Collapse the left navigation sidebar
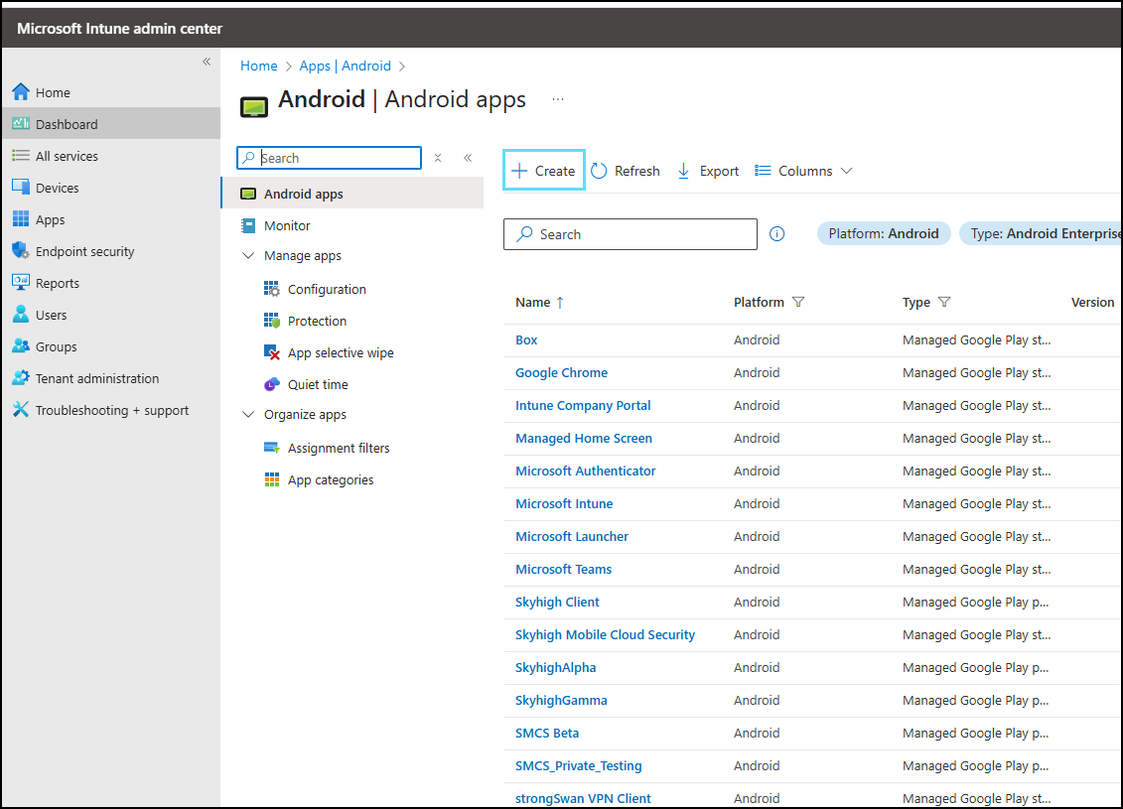 [207, 62]
